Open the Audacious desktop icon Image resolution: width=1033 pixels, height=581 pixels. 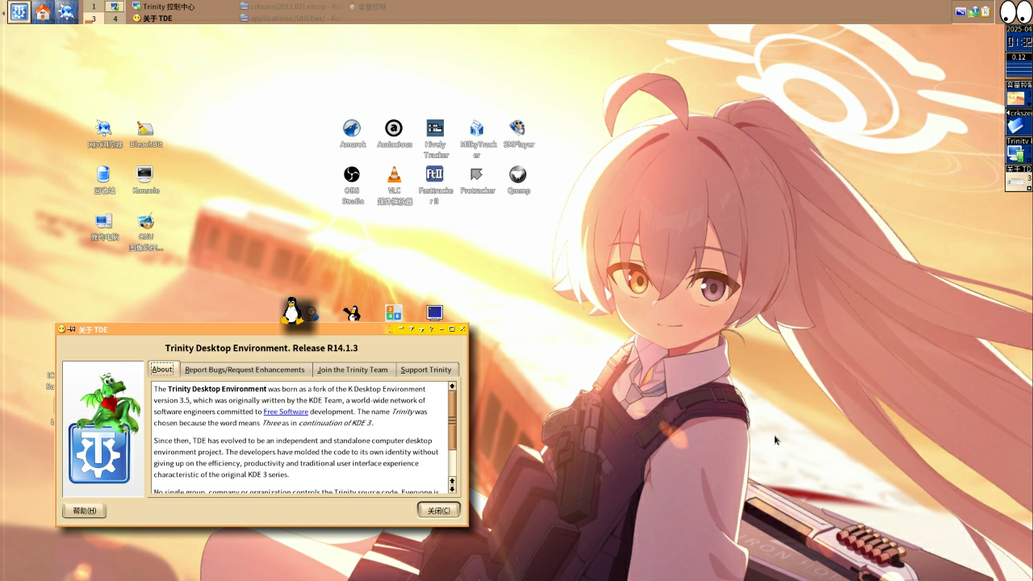(394, 134)
